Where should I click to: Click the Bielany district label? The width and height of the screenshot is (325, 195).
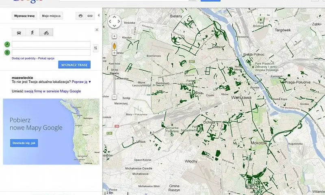click(176, 16)
